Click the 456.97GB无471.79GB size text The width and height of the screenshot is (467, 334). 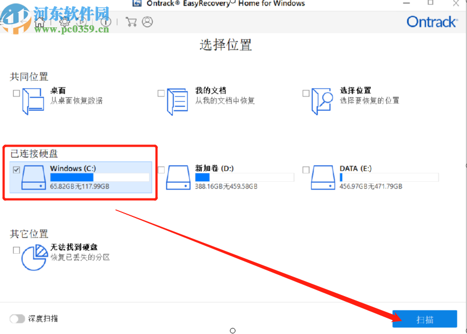pos(371,186)
